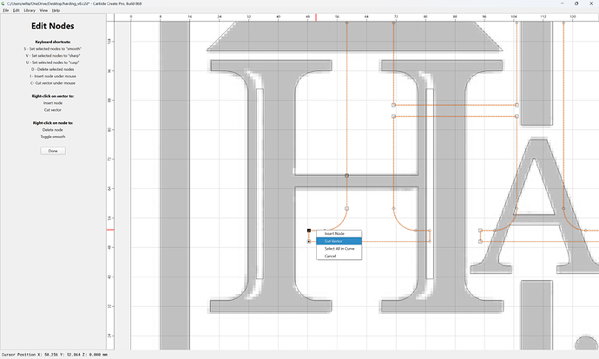Open the Library menu

30,10
